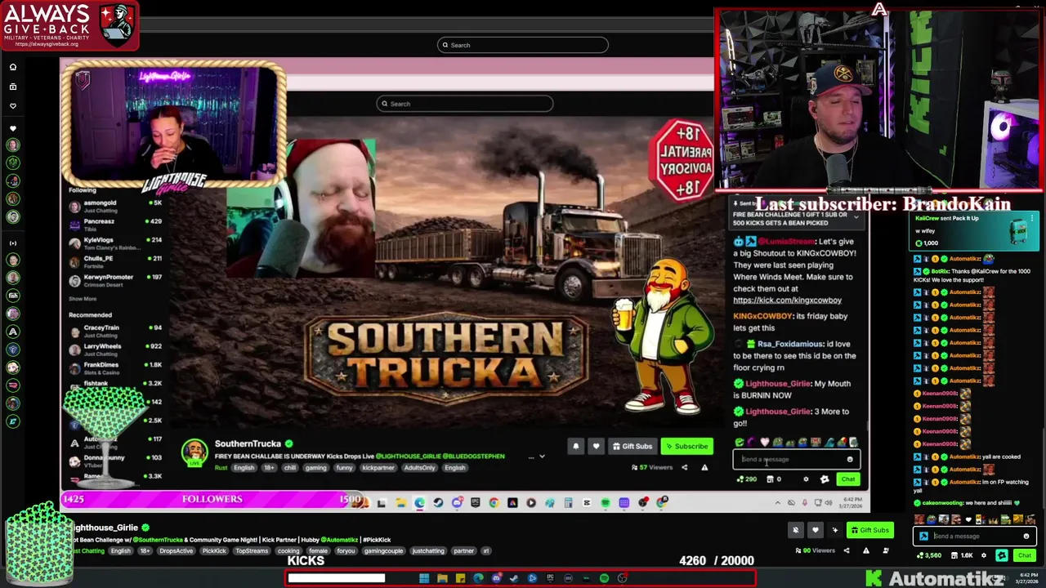
Task: Click the outer Gift Subs button
Action: 869,530
